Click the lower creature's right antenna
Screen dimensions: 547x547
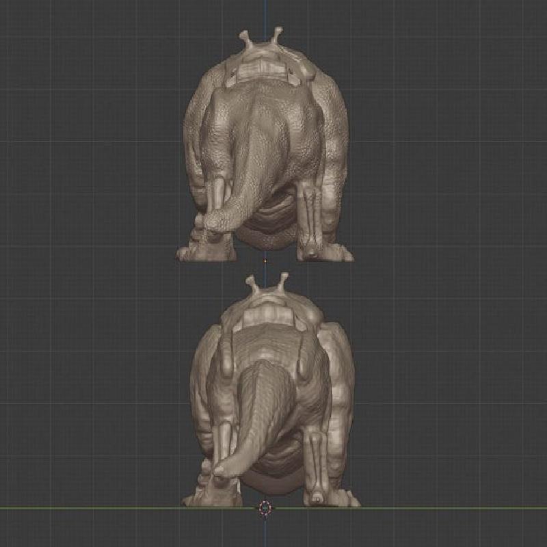280,278
